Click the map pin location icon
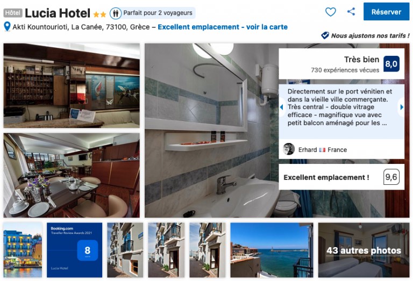 point(7,27)
